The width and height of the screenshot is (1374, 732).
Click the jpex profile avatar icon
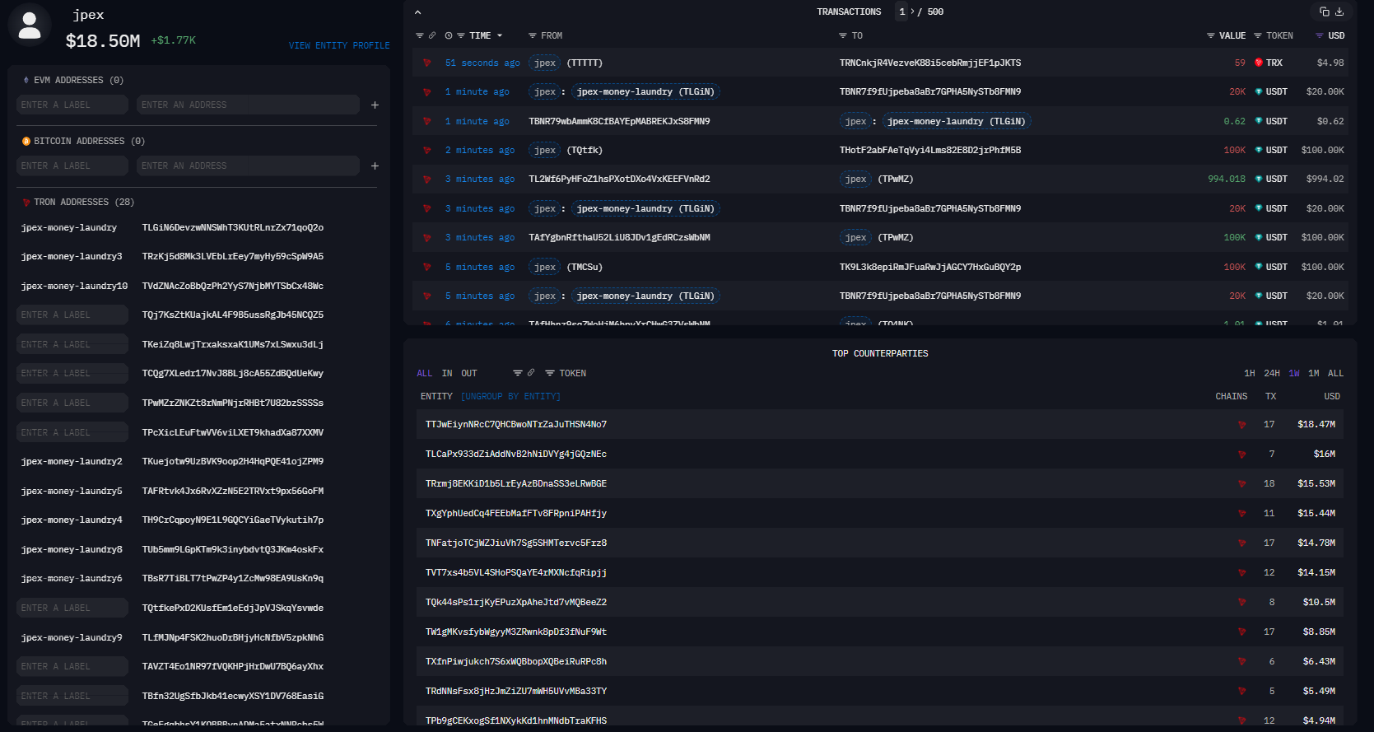[x=30, y=25]
